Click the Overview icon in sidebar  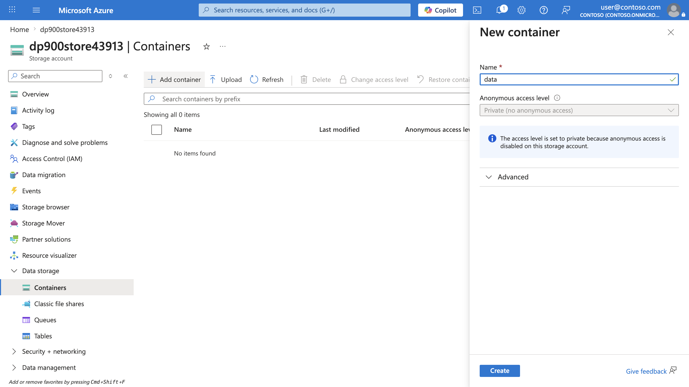14,94
